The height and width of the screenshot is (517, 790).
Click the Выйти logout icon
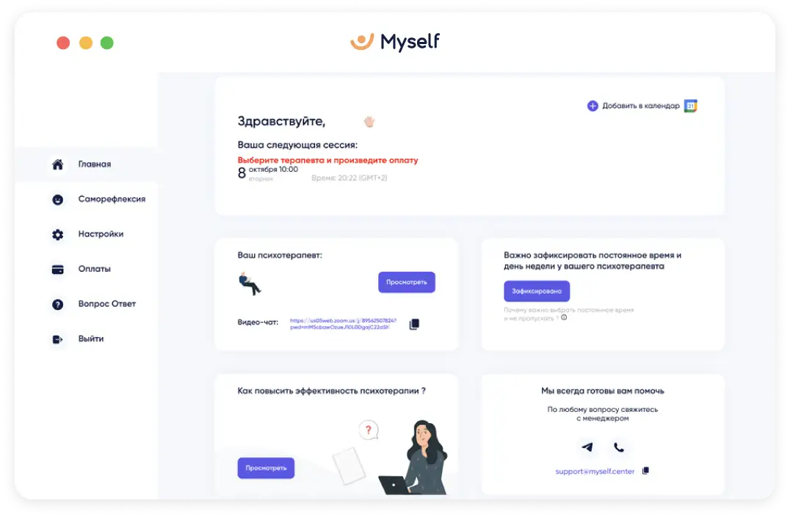[58, 339]
